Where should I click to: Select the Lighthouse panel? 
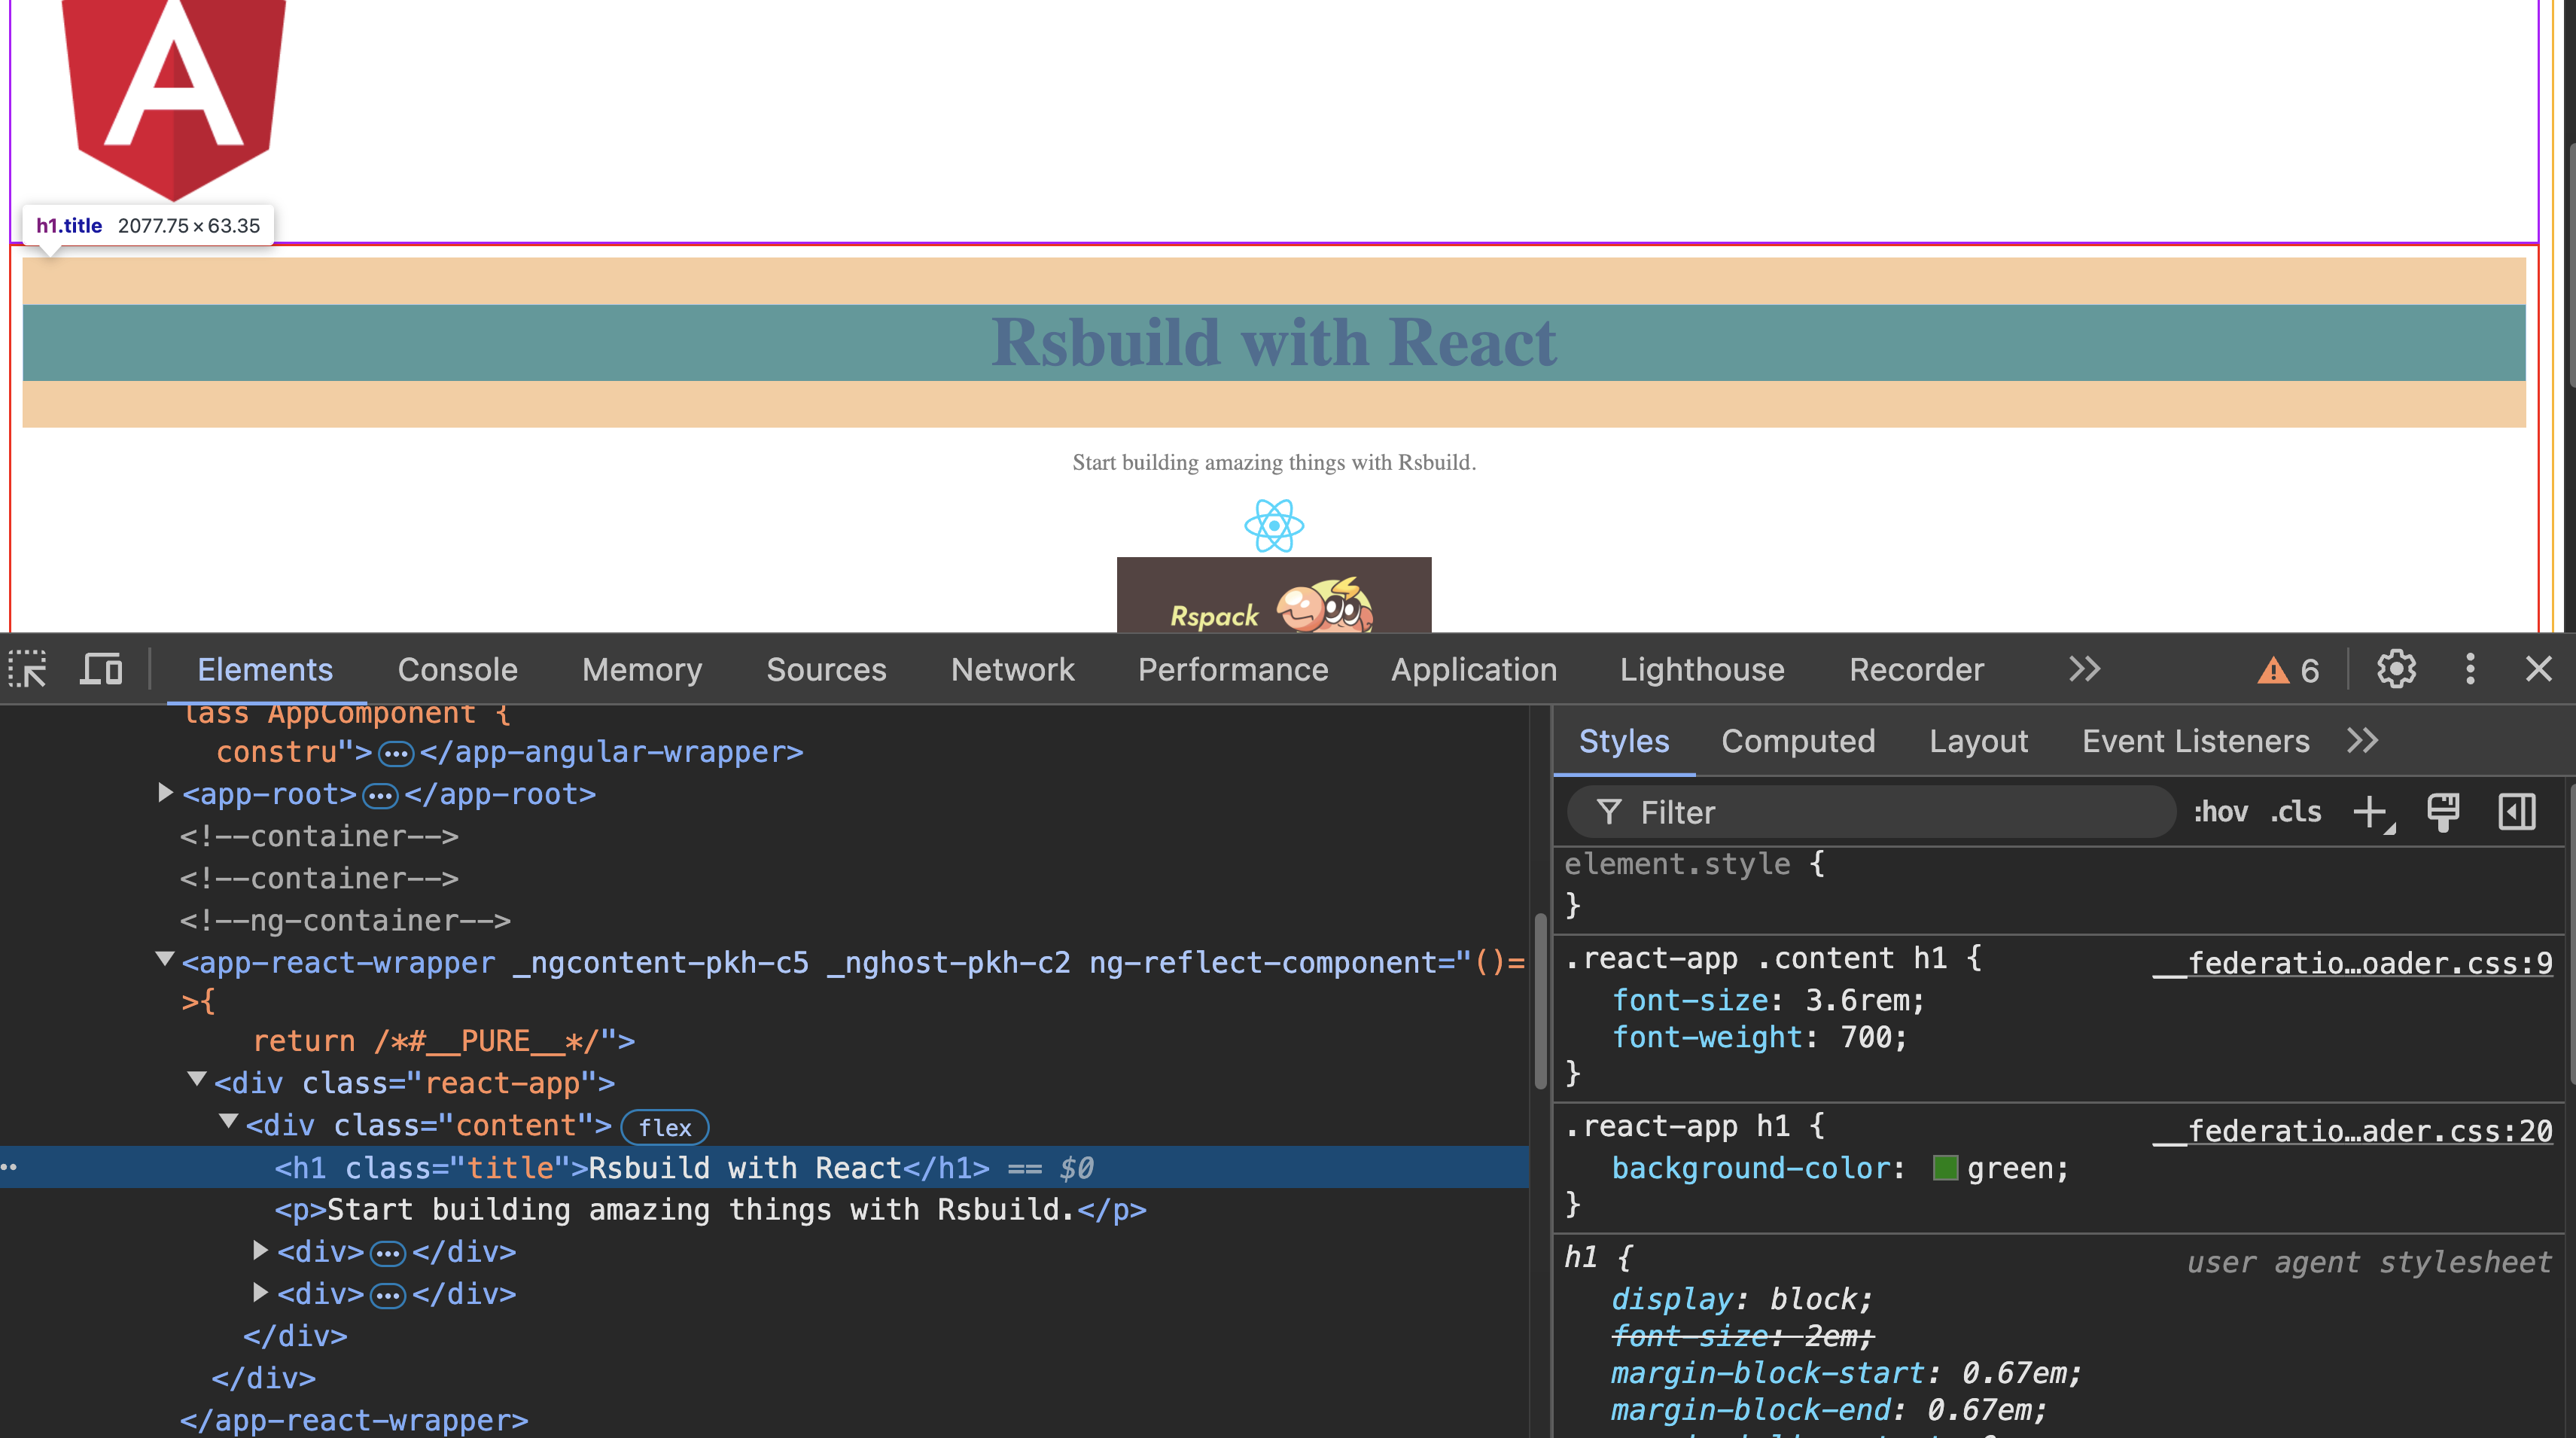(1701, 670)
